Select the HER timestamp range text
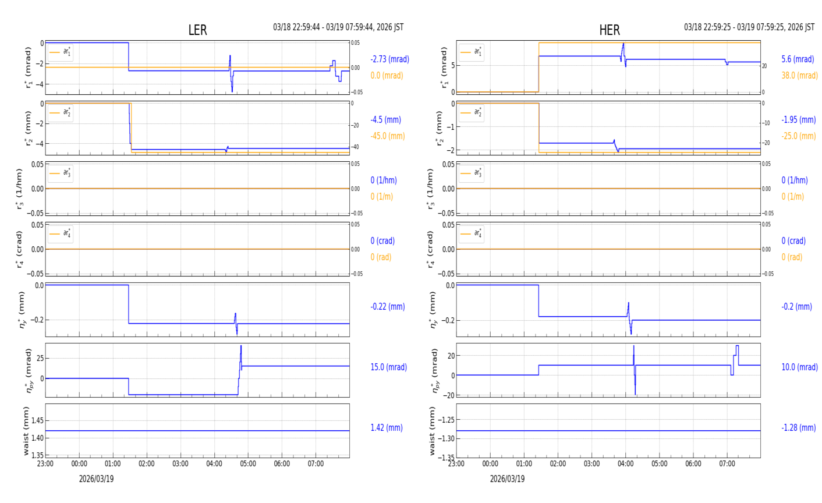Image resolution: width=822 pixels, height=503 pixels. click(x=749, y=27)
